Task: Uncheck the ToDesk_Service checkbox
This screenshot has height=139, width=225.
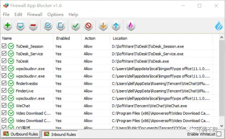Action: point(4,53)
